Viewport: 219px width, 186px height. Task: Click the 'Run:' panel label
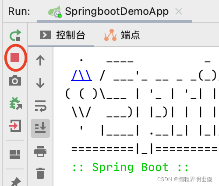point(19,11)
